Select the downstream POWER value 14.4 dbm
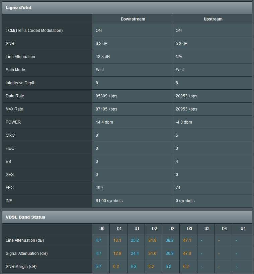 tap(104, 122)
